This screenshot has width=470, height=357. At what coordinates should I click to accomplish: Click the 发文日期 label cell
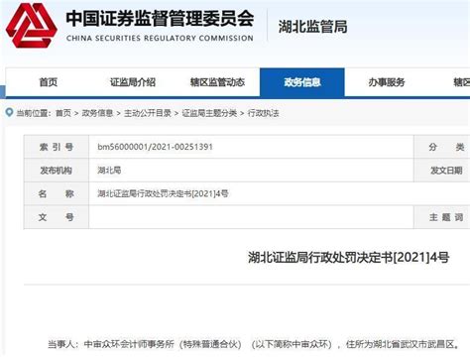coord(442,171)
